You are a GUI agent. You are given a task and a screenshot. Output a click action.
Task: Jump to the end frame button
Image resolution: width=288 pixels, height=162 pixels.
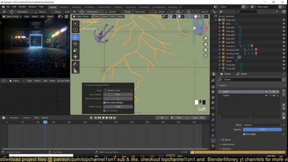coord(114,118)
